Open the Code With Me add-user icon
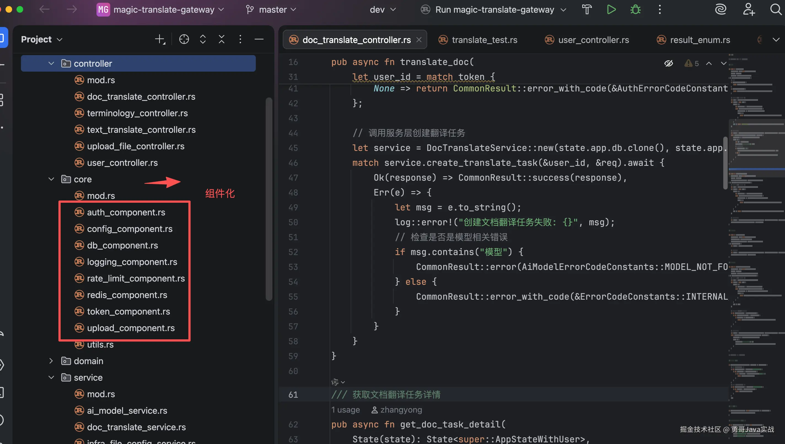Screen dimensions: 785x444 pos(749,9)
